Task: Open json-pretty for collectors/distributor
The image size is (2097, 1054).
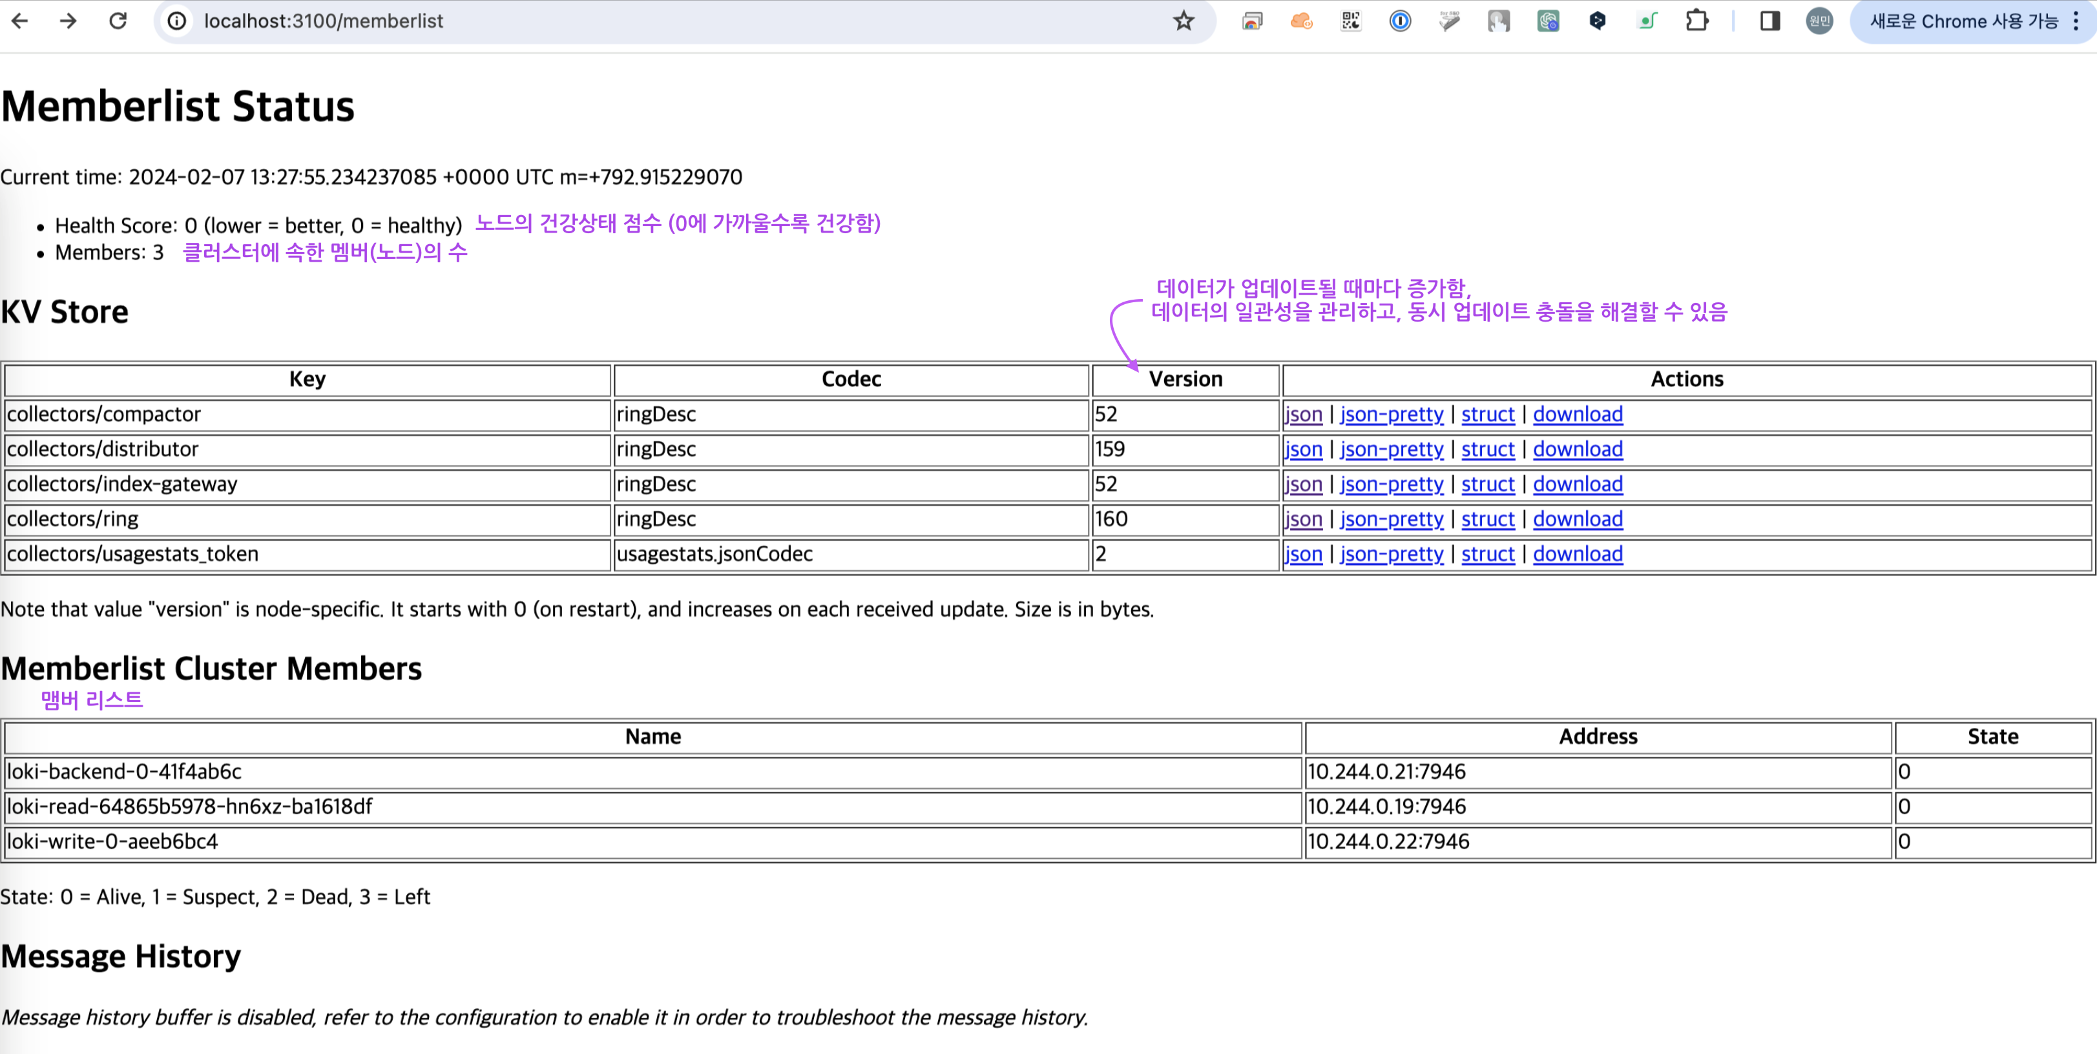Action: click(x=1391, y=449)
